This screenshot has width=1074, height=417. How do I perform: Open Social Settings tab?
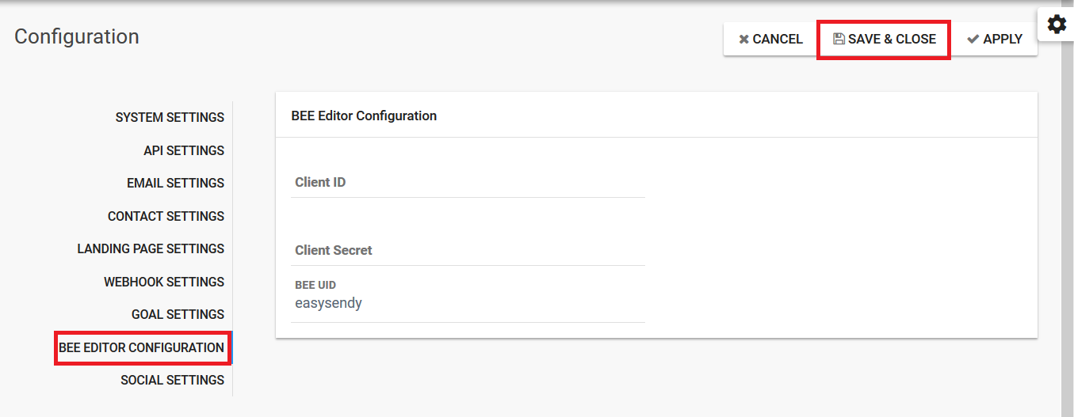[x=172, y=380]
